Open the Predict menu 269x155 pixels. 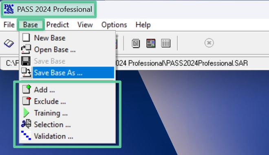pyautogui.click(x=57, y=25)
